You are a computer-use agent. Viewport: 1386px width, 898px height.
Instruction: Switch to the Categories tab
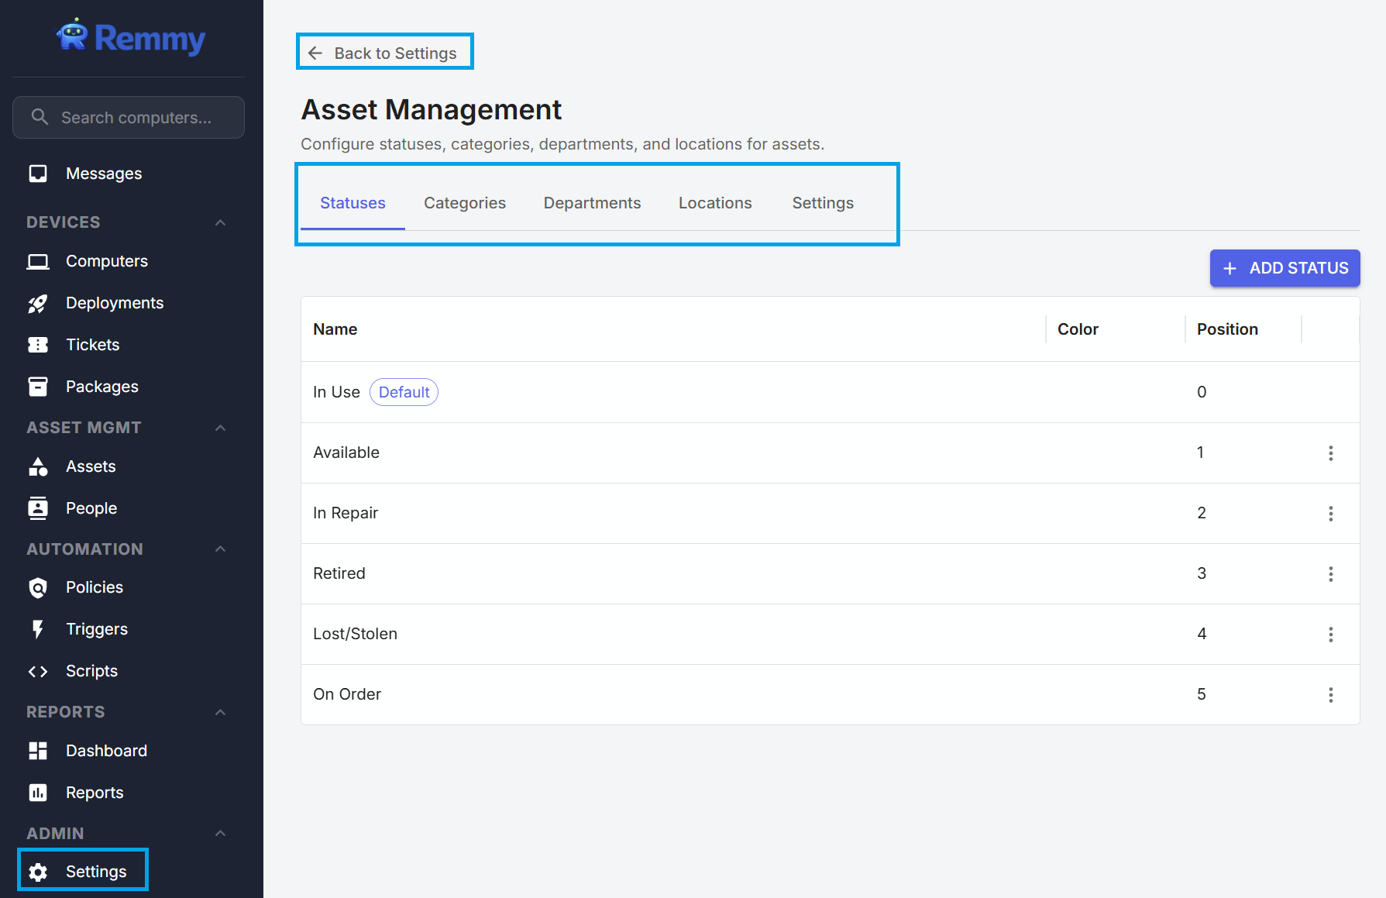[x=464, y=202]
